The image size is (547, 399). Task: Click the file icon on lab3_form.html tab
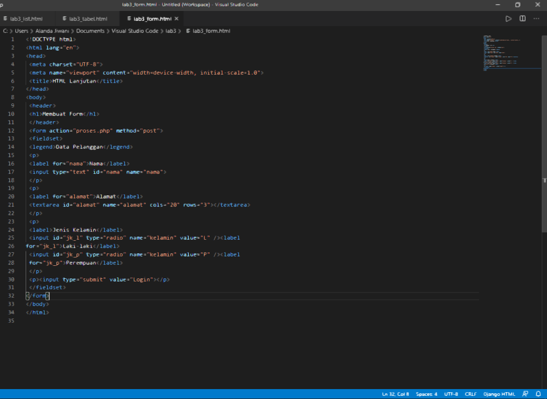(x=130, y=17)
